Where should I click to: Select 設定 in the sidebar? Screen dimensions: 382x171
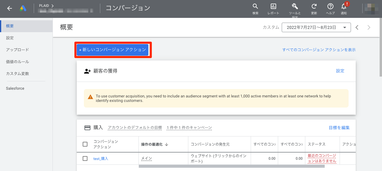(26, 38)
